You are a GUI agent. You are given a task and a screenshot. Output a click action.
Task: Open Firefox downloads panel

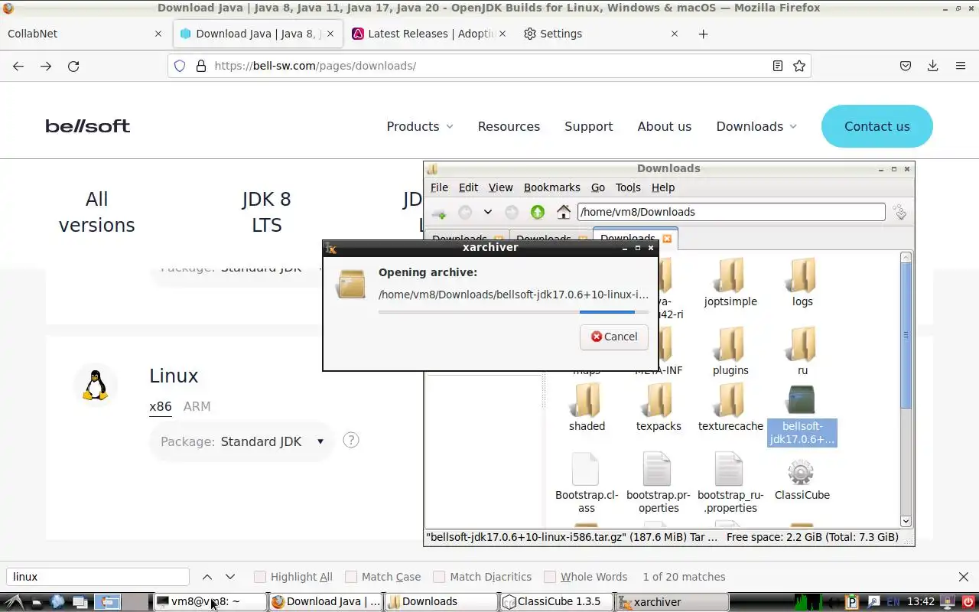(932, 66)
